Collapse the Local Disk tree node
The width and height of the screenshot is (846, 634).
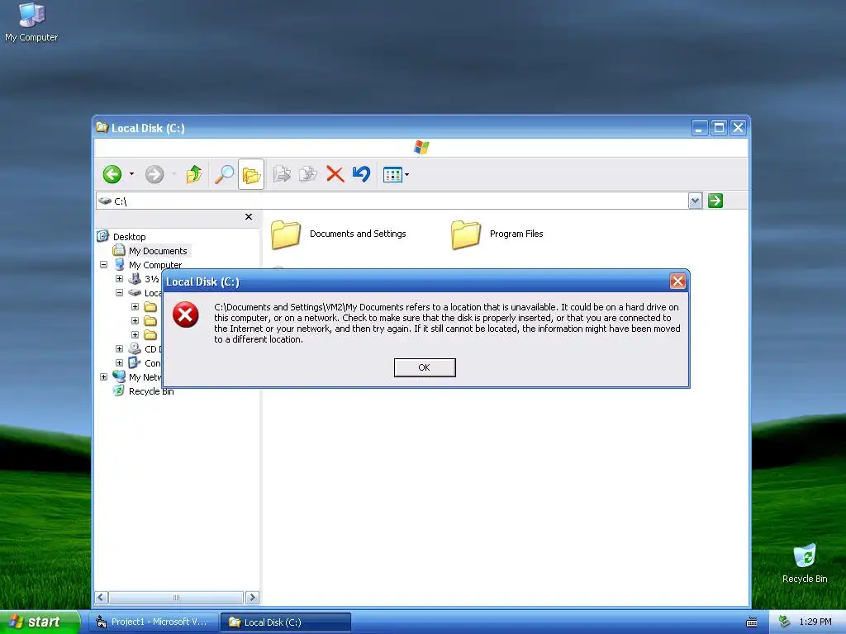[x=119, y=293]
